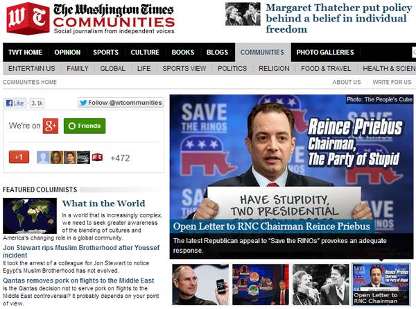Click the red +1 button
The image size is (416, 309).
tap(19, 157)
